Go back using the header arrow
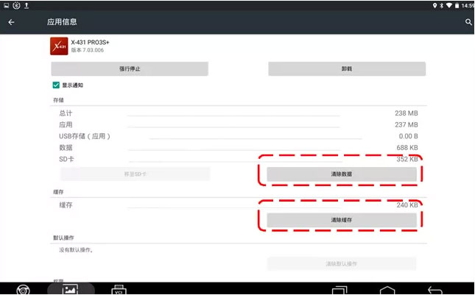The height and width of the screenshot is (295, 475). pos(11,22)
